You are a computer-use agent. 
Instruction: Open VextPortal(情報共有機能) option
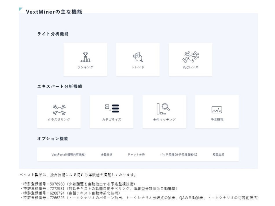[x=69, y=155]
